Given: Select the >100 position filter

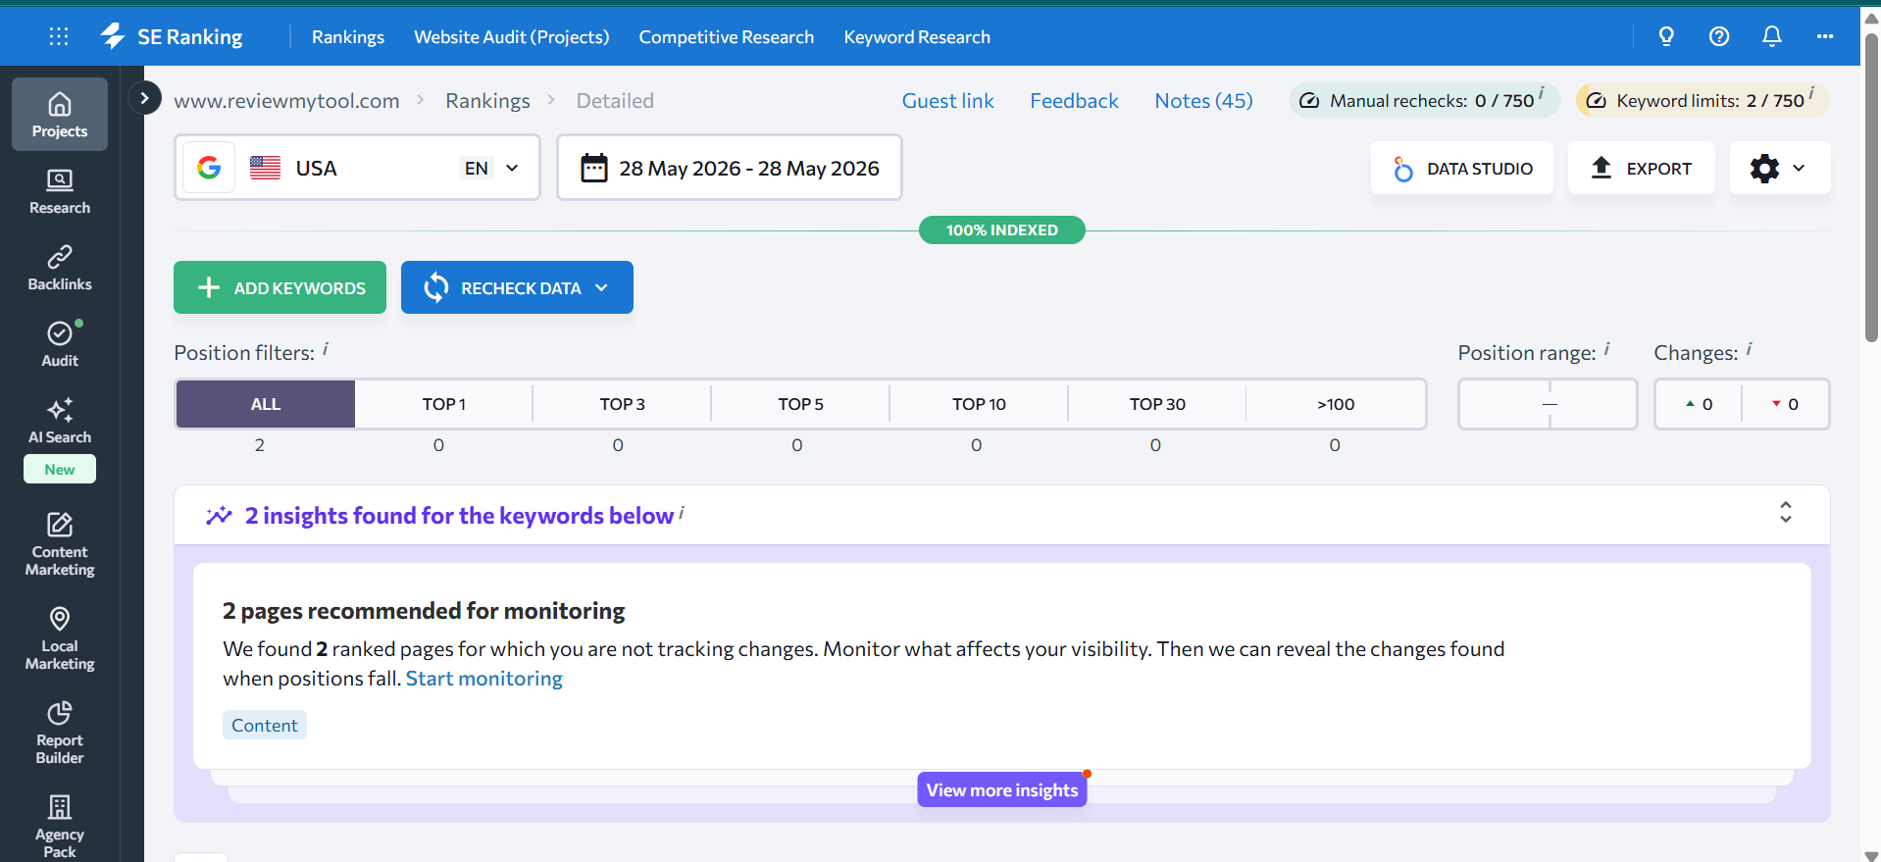Looking at the screenshot, I should coord(1336,404).
